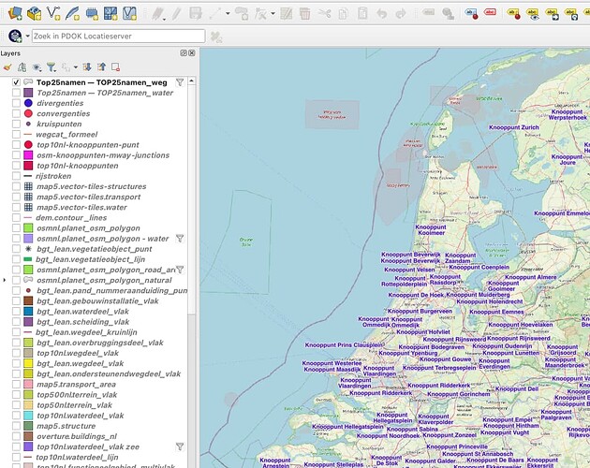The height and width of the screenshot is (468, 590).
Task: Click the New Mesh Layer icon
Action: pyautogui.click(x=111, y=13)
